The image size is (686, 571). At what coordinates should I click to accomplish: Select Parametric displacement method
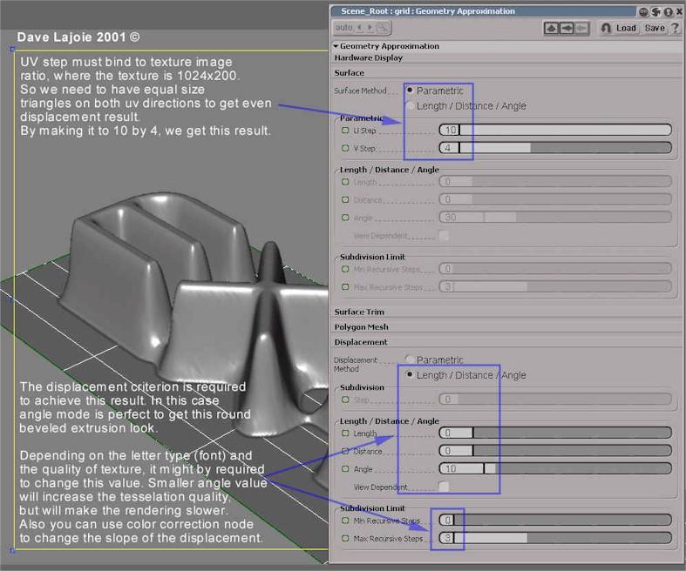click(x=410, y=359)
